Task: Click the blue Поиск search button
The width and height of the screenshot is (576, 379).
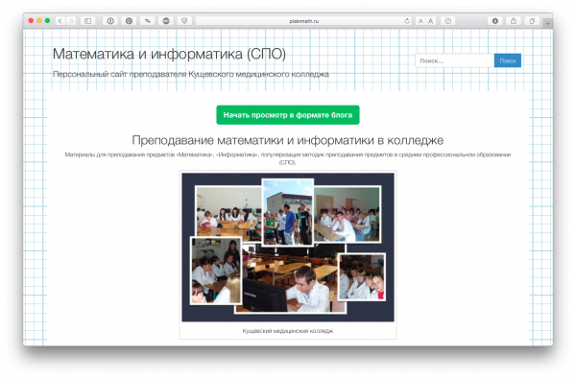Action: 508,60
